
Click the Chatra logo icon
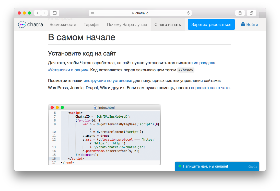pyautogui.click(x=22, y=25)
